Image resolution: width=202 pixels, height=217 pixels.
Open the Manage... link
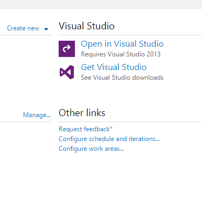pos(37,115)
